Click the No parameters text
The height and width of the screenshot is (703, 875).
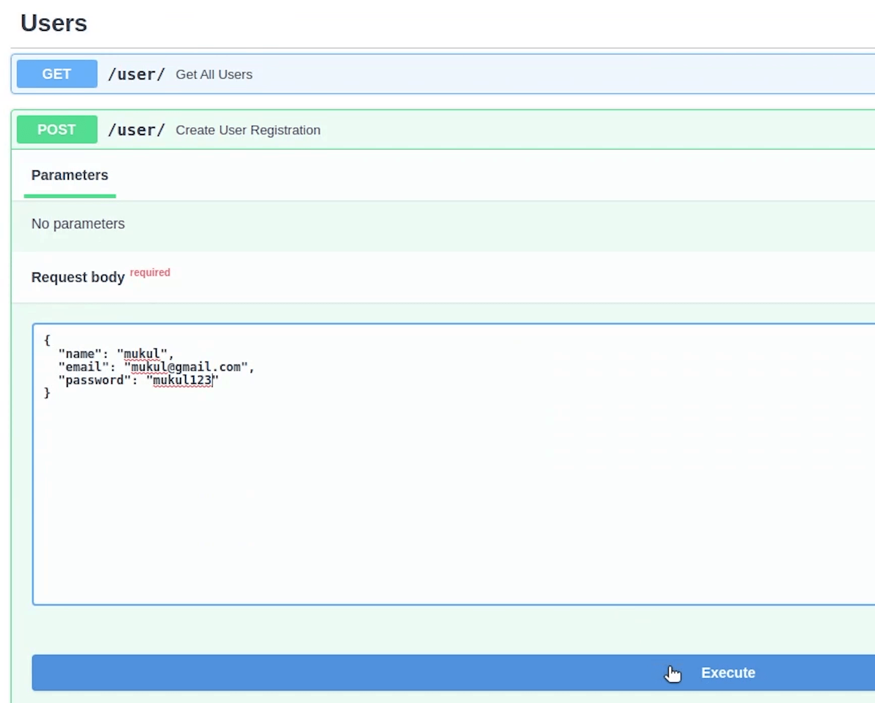pyautogui.click(x=78, y=224)
